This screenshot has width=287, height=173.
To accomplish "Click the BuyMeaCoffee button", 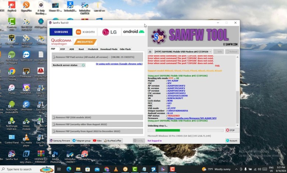I will coord(113,141).
